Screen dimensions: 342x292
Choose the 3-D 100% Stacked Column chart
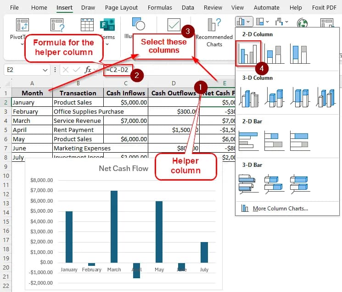(x=300, y=97)
